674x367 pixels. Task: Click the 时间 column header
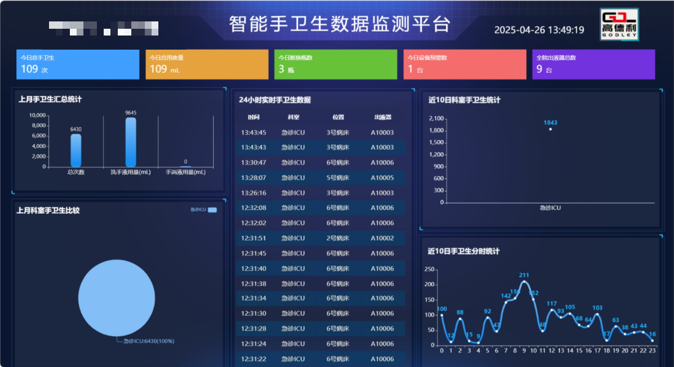tap(254, 117)
